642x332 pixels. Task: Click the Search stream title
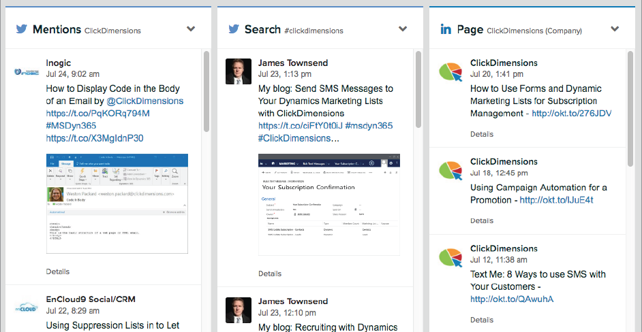[262, 29]
